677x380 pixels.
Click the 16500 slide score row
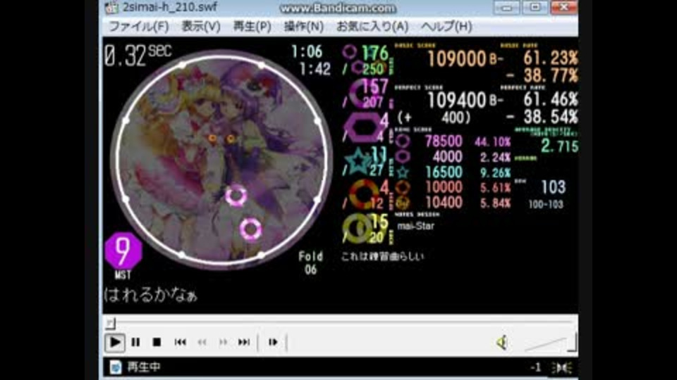(x=453, y=172)
